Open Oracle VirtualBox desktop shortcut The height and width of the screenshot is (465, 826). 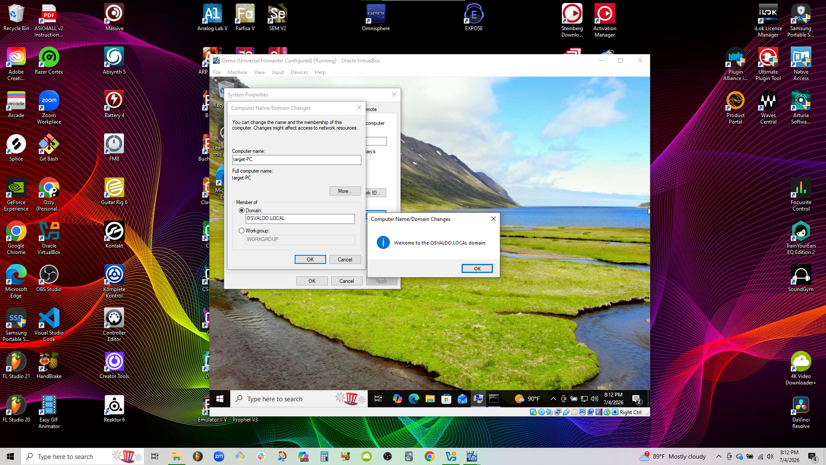click(49, 238)
